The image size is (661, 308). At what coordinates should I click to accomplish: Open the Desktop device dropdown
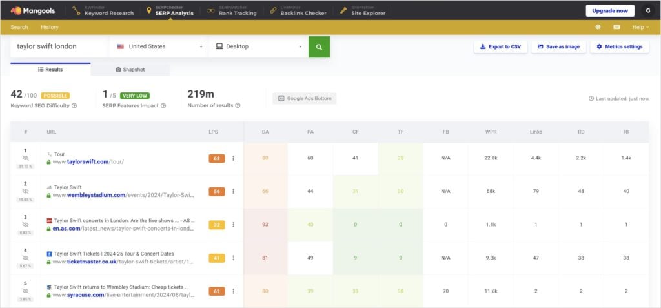coord(258,46)
